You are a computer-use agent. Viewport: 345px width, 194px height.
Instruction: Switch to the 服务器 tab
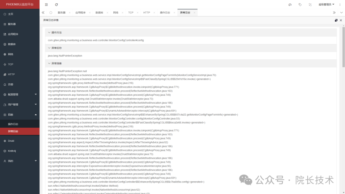(x=62, y=12)
